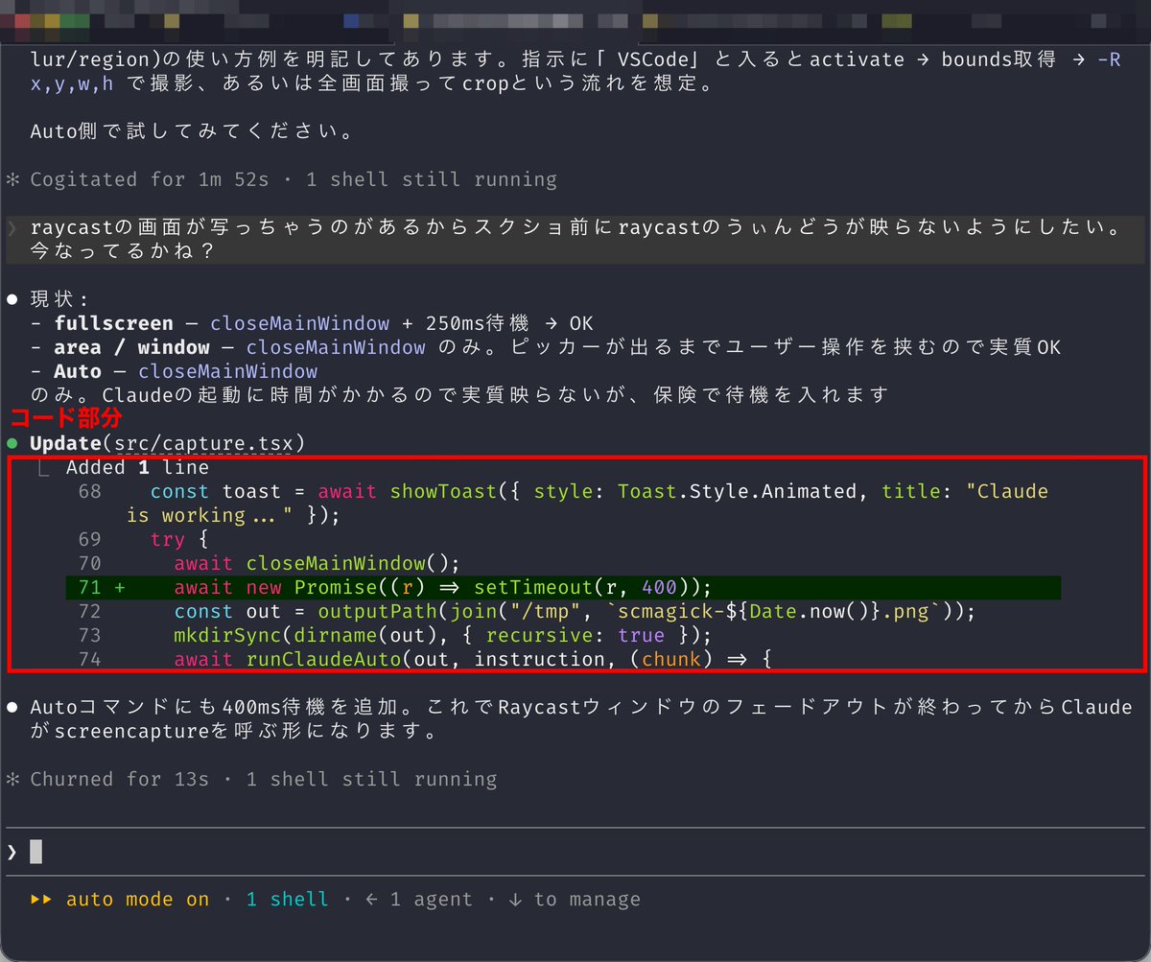1151x962 pixels.
Task: Click the asterisk icon before 'Churned'
Action: (x=12, y=779)
